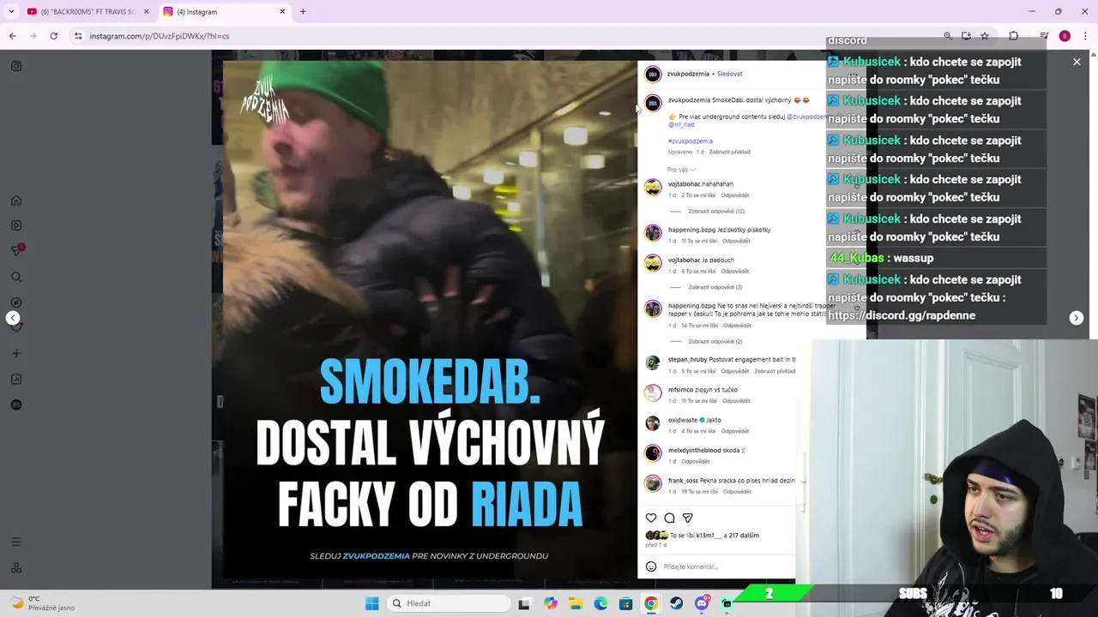Screen dimensions: 1098x617
Task: Open melxdyintheblood username link
Action: (x=694, y=450)
